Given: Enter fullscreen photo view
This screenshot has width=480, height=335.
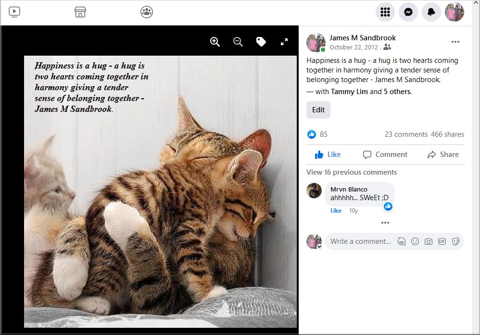Looking at the screenshot, I should tap(284, 42).
